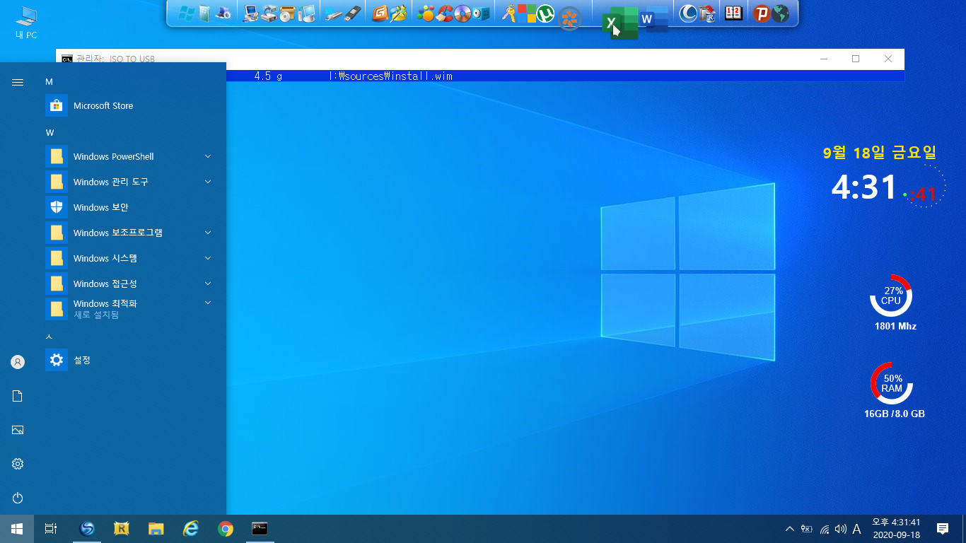Open the disc burner CD icon
Image resolution: width=966 pixels, height=543 pixels.
[x=463, y=13]
